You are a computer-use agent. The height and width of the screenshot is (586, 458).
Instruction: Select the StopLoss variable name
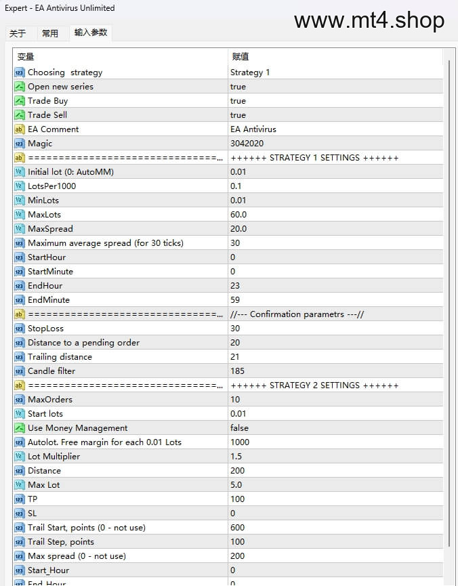pyautogui.click(x=45, y=329)
